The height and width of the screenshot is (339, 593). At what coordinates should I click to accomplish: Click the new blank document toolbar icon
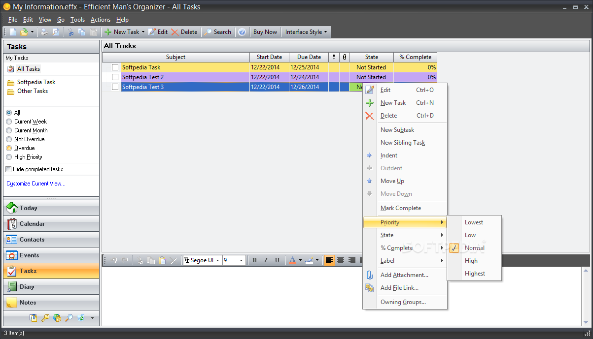[x=13, y=32]
